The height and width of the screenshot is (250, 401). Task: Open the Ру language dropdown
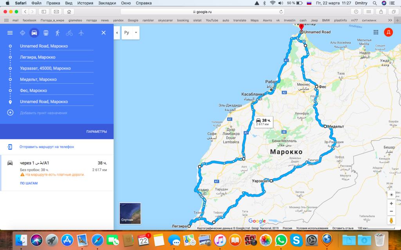[x=131, y=33]
